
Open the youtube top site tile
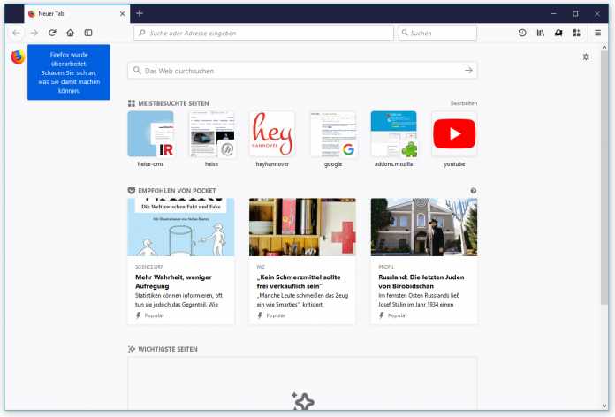pyautogui.click(x=454, y=134)
